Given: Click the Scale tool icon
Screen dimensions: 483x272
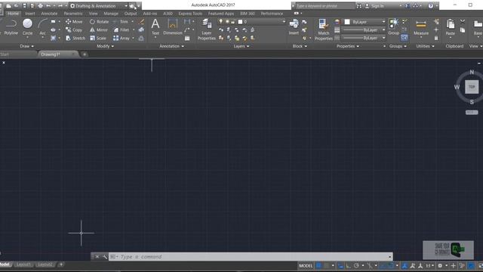Looking at the screenshot, I should coord(92,39).
